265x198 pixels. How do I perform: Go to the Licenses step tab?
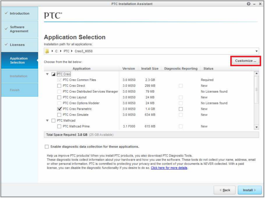click(20, 45)
